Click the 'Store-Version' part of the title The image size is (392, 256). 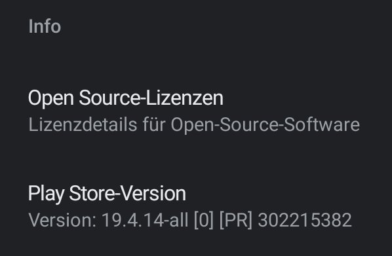(x=127, y=194)
